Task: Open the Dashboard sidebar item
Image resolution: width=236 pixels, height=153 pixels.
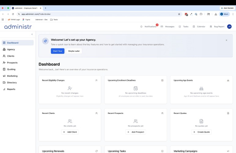Action: pos(18,43)
